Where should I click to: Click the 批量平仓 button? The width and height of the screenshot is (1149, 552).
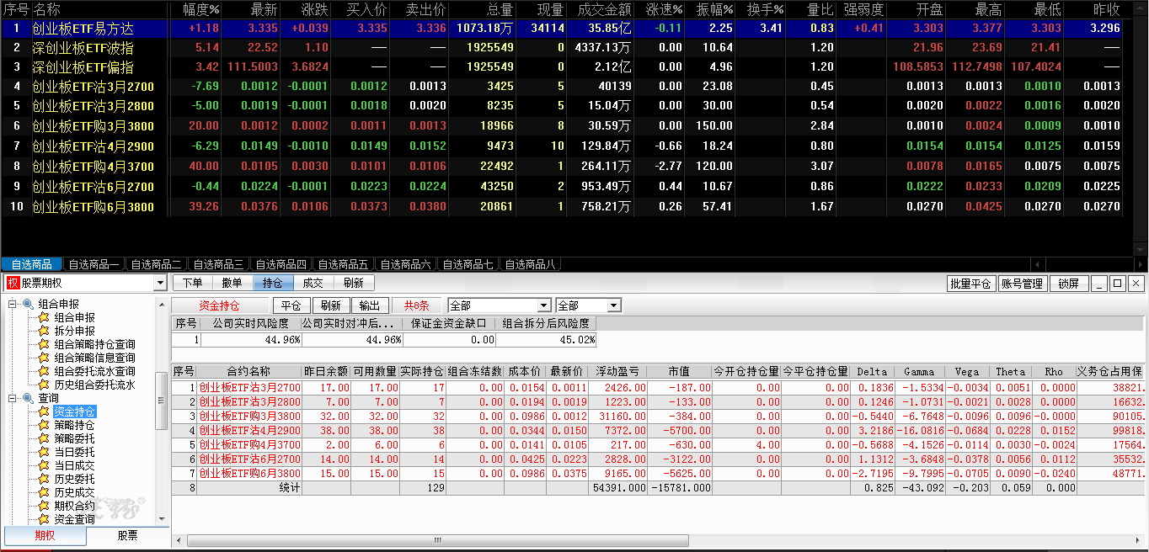click(970, 284)
